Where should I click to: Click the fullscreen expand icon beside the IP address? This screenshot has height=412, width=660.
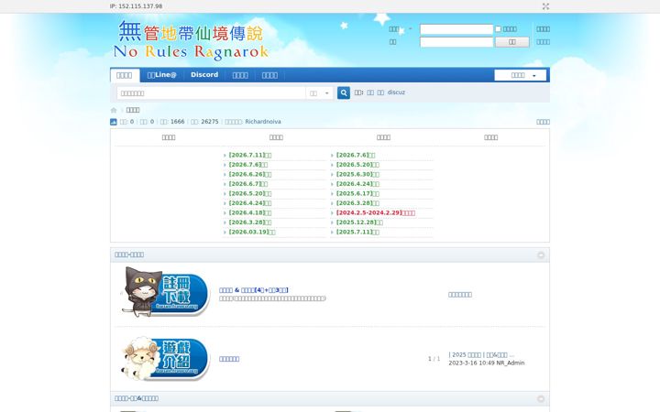point(545,6)
